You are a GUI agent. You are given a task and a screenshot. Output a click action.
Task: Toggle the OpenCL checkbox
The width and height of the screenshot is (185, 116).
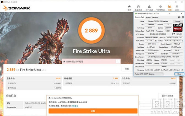146,70
